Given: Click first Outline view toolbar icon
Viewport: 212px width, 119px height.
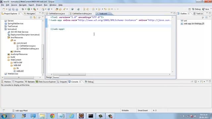Looking at the screenshot, I should point(203,18).
